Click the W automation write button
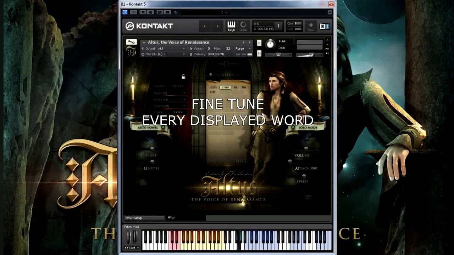The image size is (454, 255). (150, 12)
